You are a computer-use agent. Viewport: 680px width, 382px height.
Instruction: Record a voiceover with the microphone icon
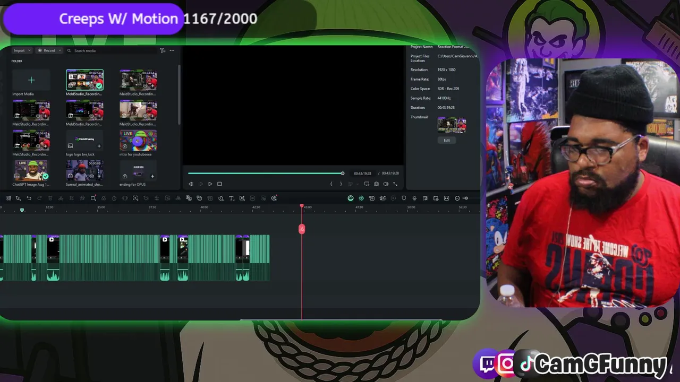[414, 198]
